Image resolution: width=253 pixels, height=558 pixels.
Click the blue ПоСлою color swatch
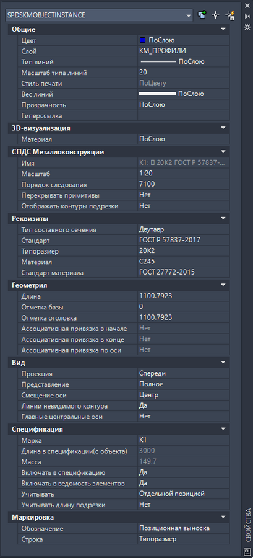pyautogui.click(x=143, y=40)
